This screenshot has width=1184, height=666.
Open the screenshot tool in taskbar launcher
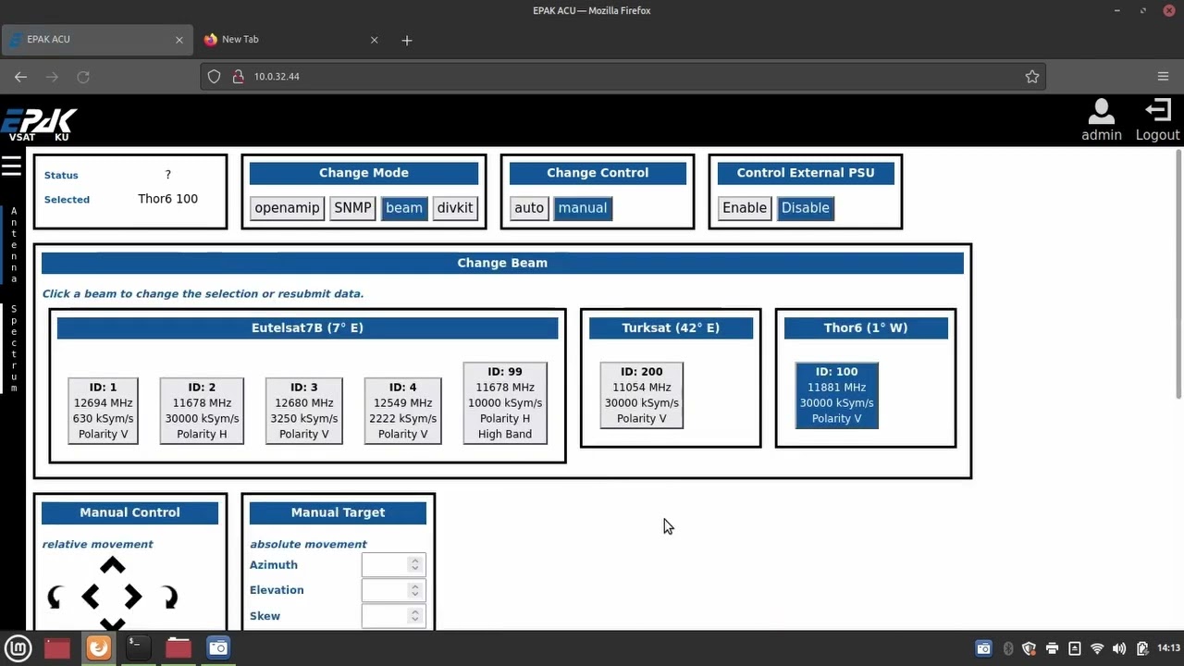coord(218,647)
